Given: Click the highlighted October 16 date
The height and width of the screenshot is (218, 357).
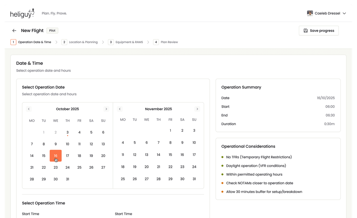Looking at the screenshot, I should click(x=56, y=156).
